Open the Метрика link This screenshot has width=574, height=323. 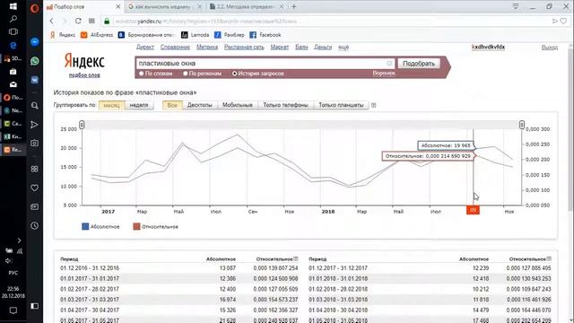point(207,48)
